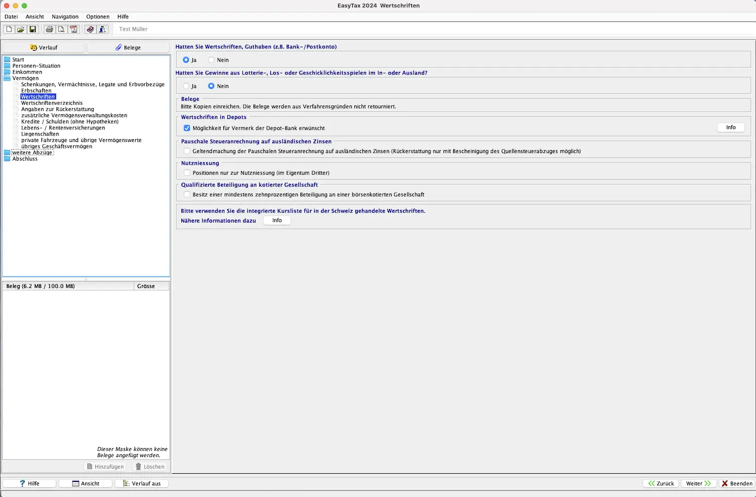Click the info person toolbar icon
Screen dimensions: 756x497
[x=102, y=29]
